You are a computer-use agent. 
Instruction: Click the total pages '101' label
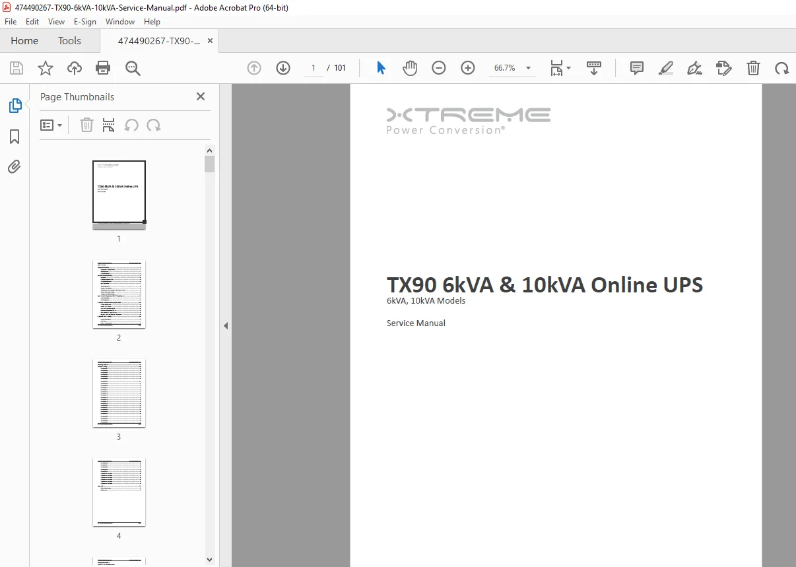[x=340, y=68]
